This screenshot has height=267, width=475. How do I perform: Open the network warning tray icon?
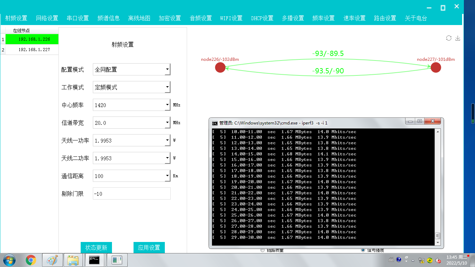[x=421, y=260]
